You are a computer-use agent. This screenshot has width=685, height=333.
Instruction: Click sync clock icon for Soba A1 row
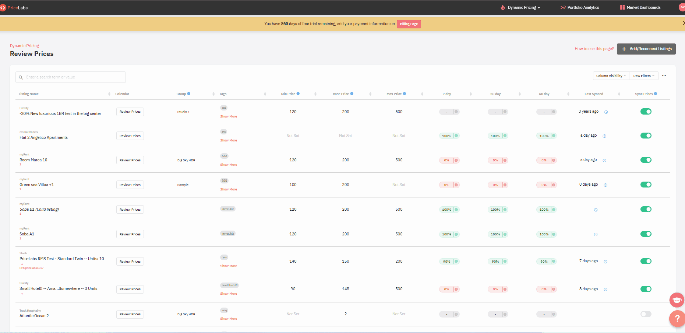(x=596, y=234)
